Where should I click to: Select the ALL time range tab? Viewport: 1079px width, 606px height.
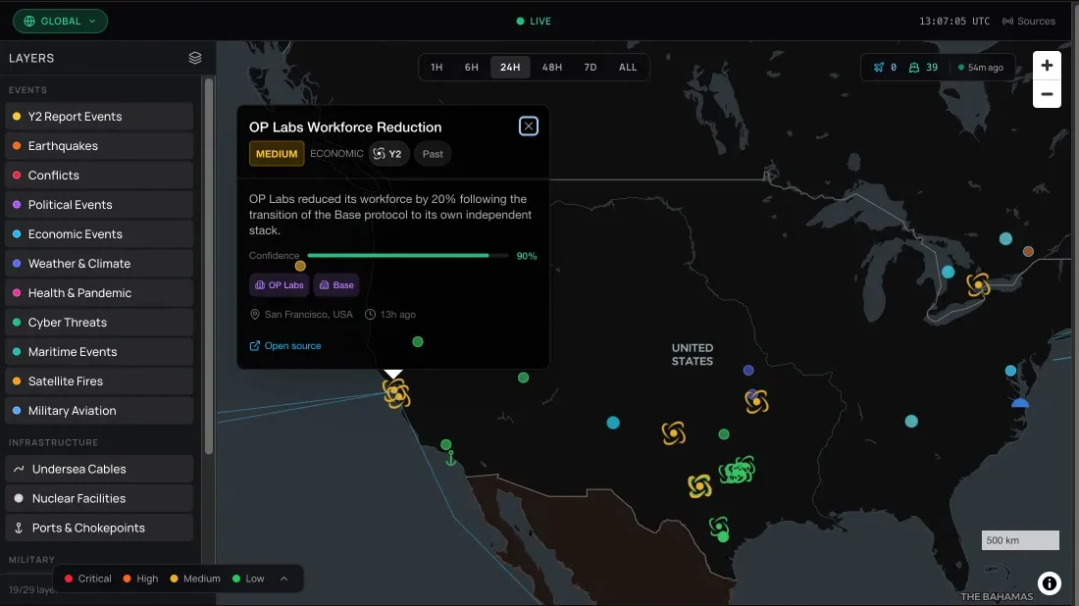(x=628, y=67)
